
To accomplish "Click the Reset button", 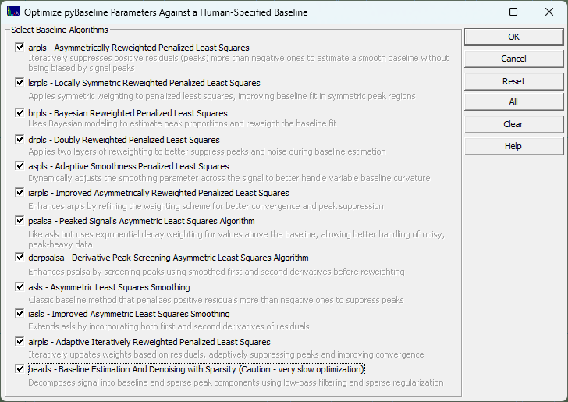I will [x=513, y=81].
